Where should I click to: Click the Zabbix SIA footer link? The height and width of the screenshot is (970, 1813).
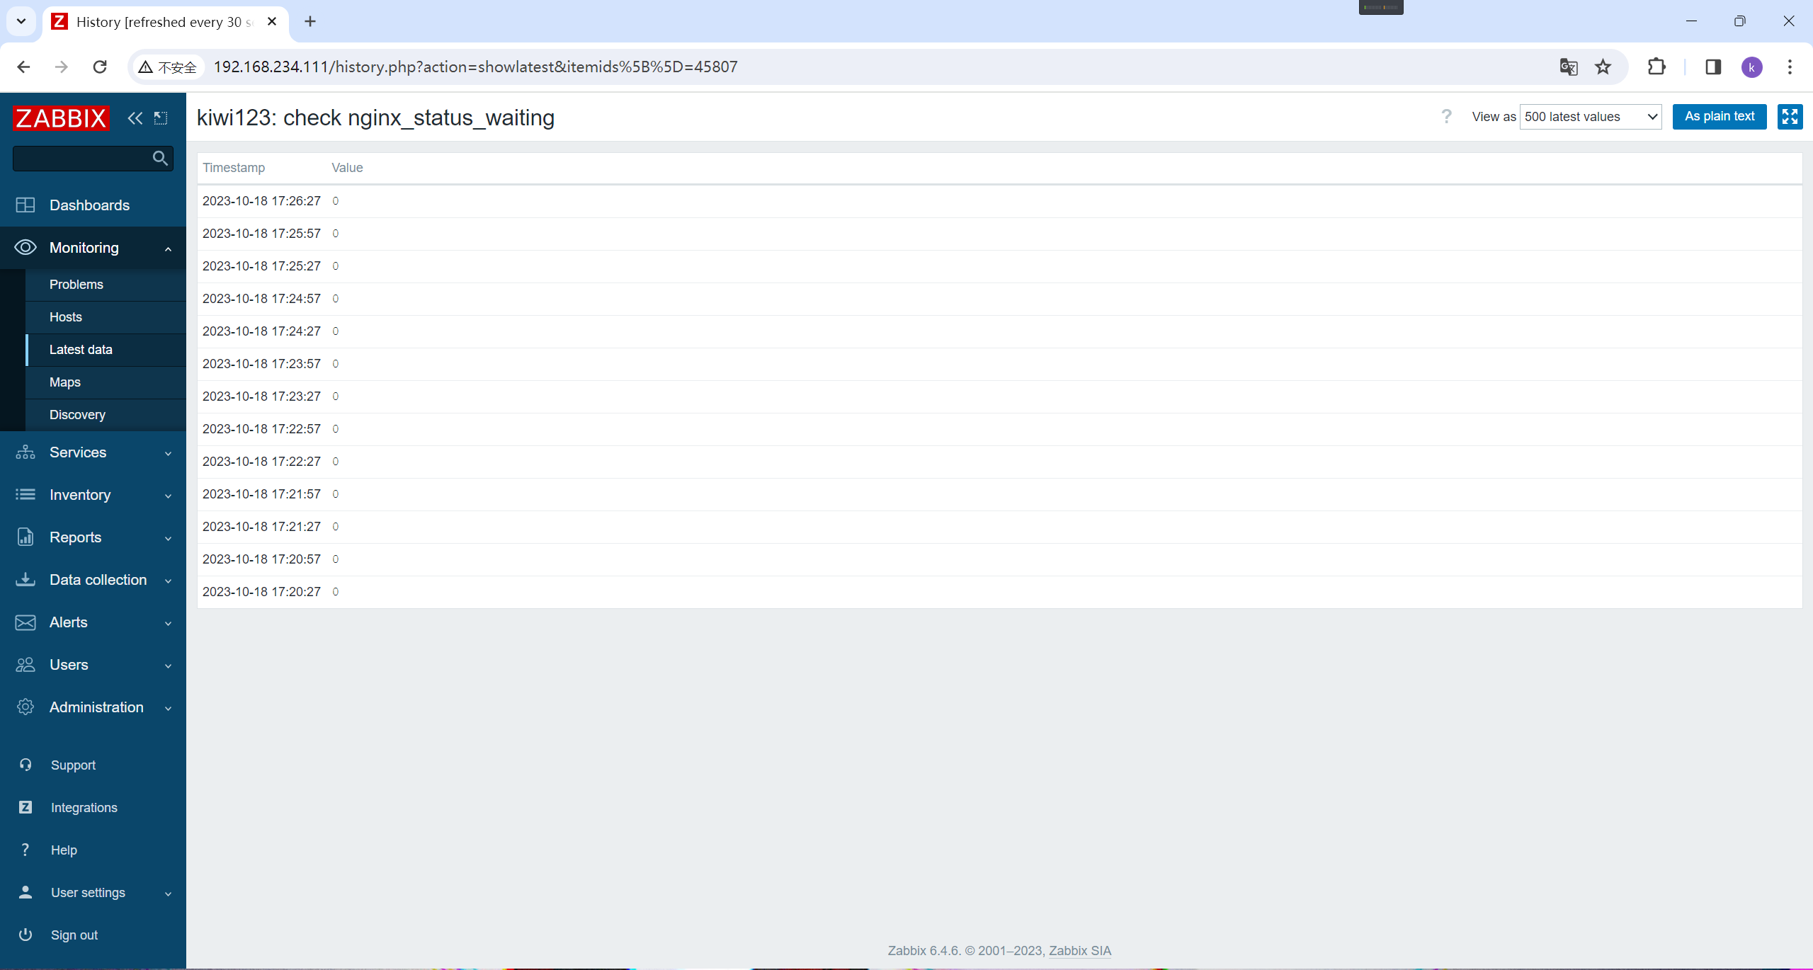pyautogui.click(x=1080, y=951)
